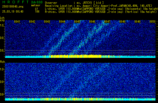The image size is (158, 103).
Task: Click the Lch 0.9 kHz axis label
Action: [x=2, y=38]
